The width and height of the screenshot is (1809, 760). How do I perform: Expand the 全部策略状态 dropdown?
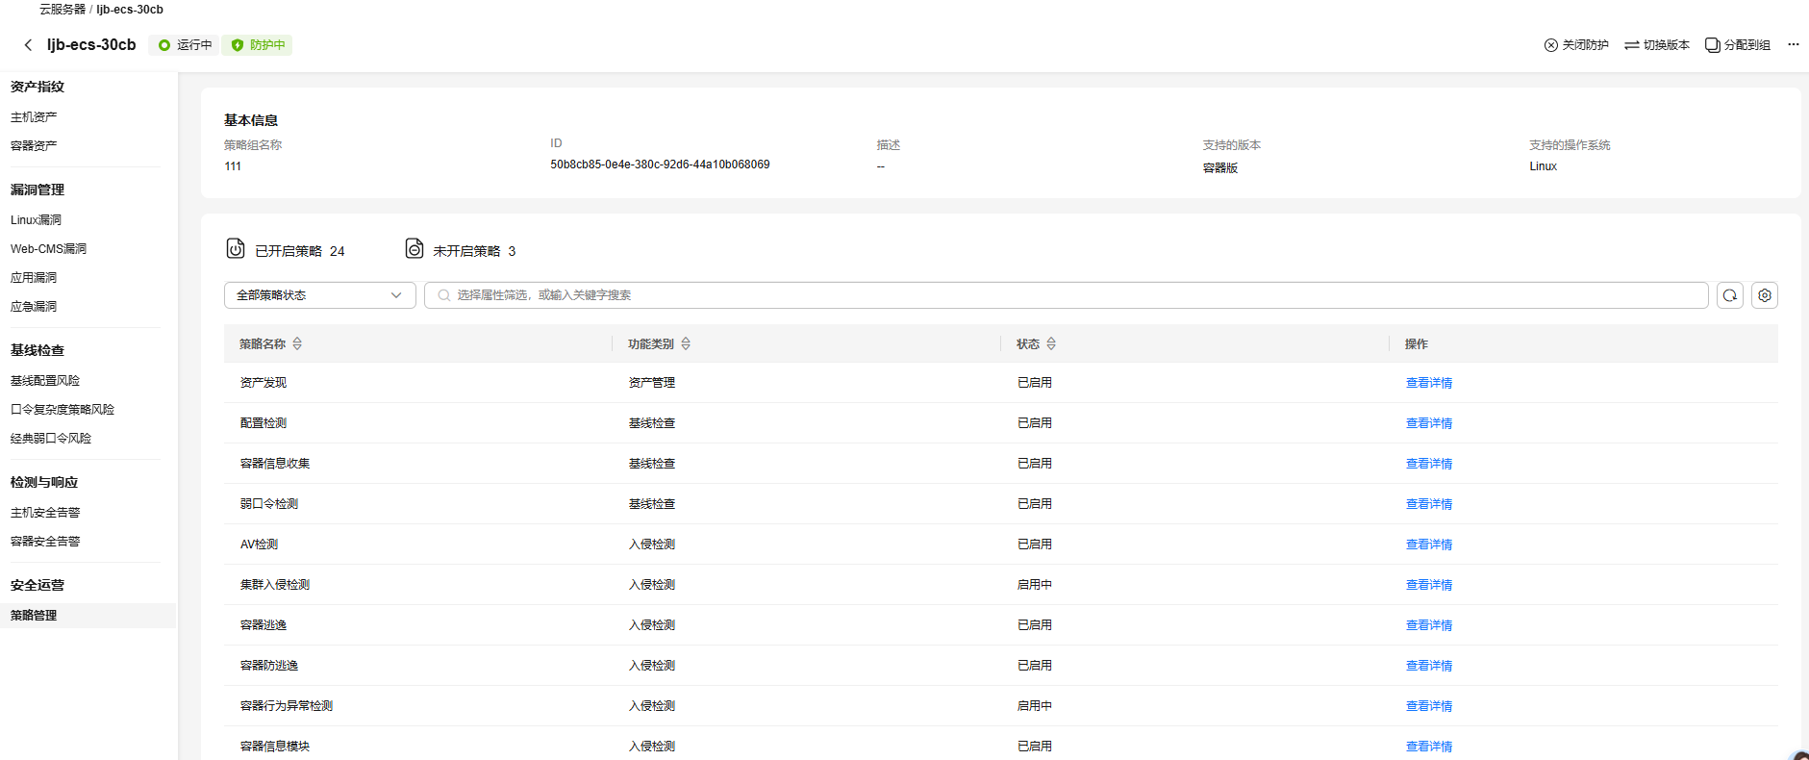(x=319, y=295)
